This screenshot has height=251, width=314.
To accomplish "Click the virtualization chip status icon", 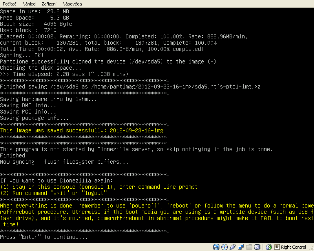I will point(257,247).
